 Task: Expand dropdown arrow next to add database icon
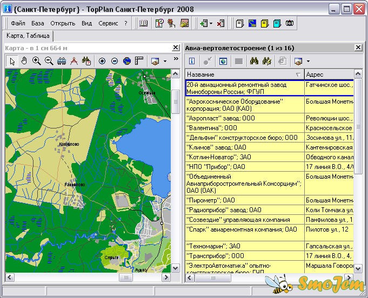[x=211, y=23]
